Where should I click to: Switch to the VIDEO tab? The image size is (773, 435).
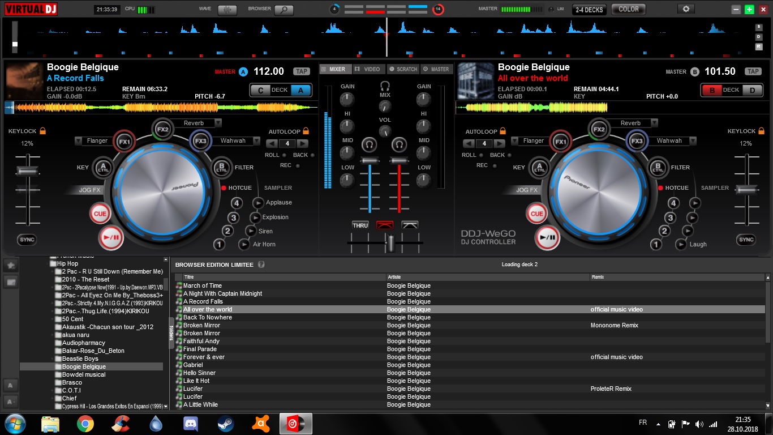[x=368, y=69]
